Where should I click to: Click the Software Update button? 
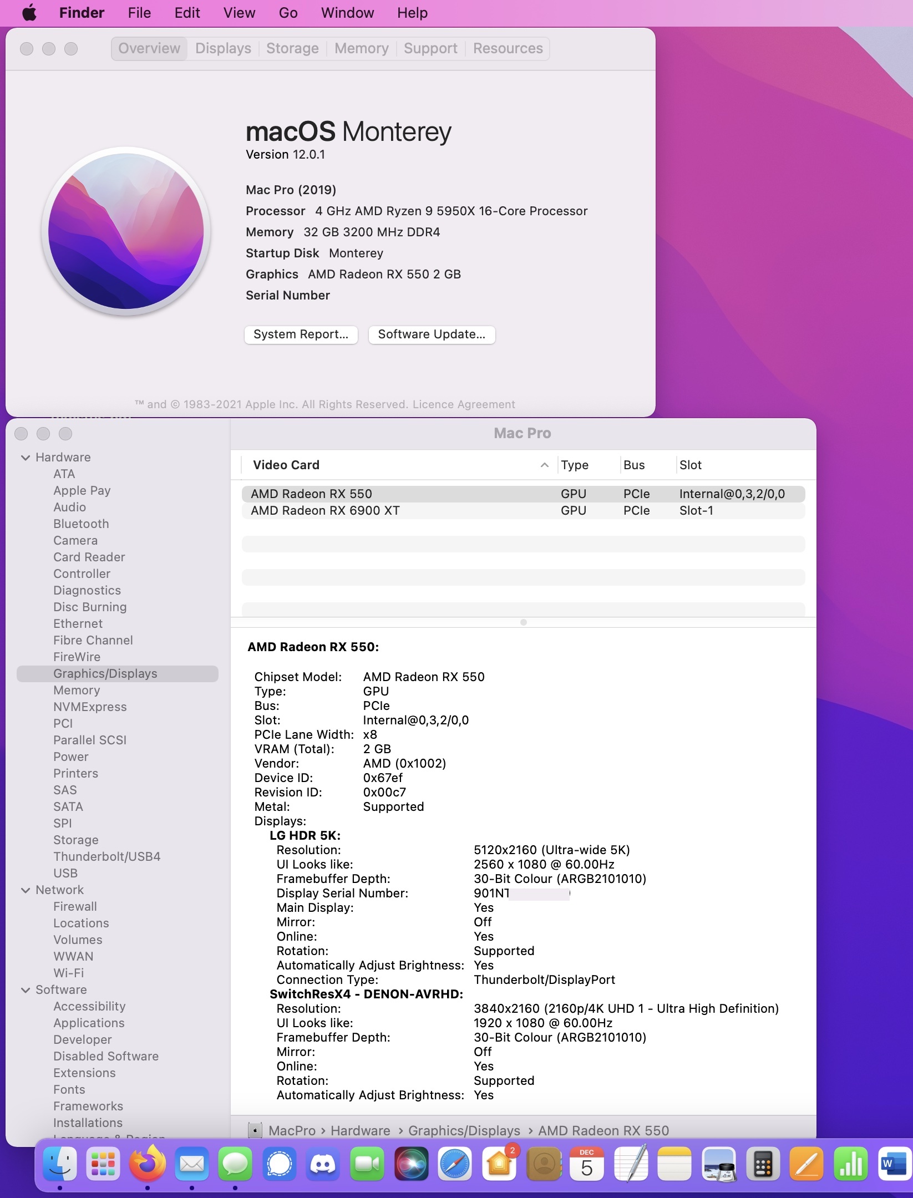(432, 334)
